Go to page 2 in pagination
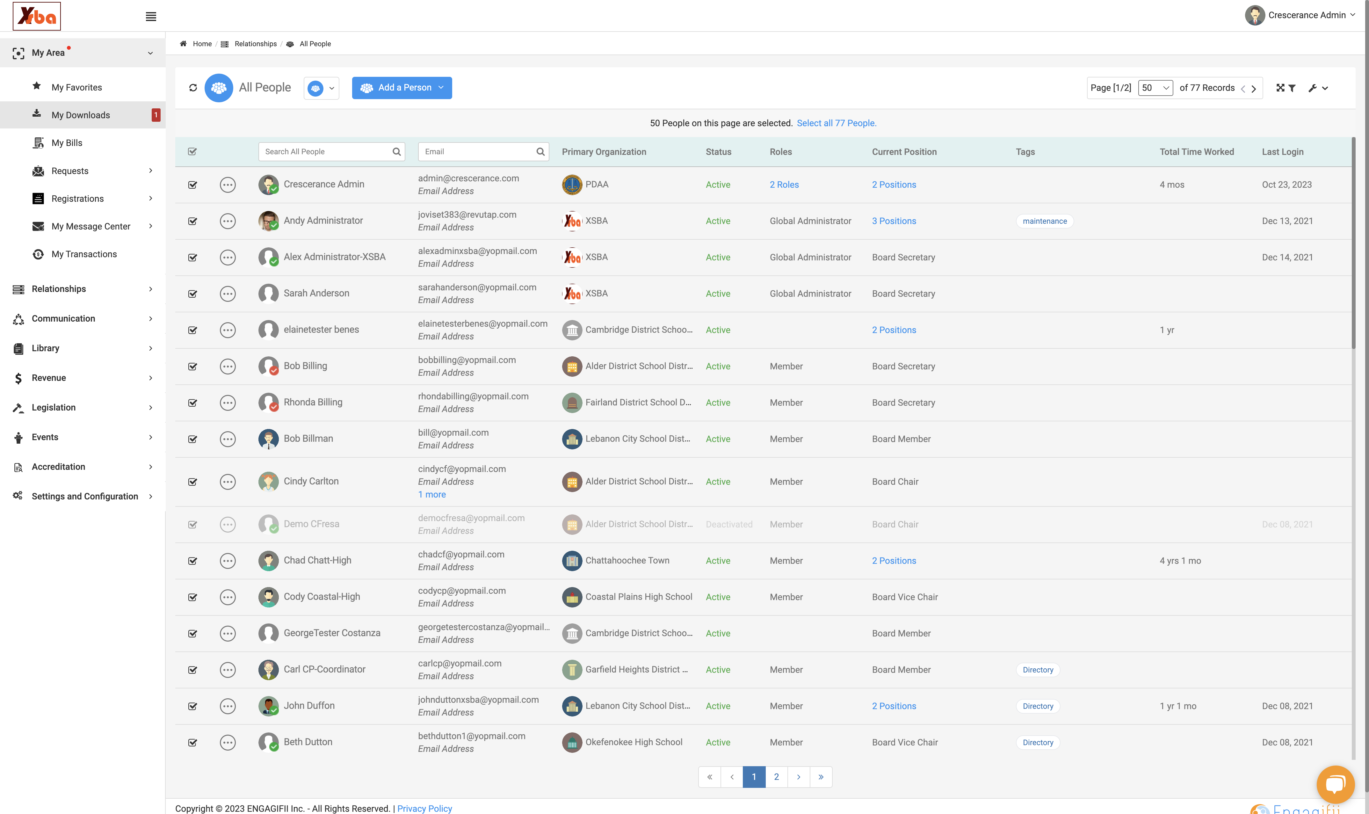The height and width of the screenshot is (814, 1369). click(776, 777)
